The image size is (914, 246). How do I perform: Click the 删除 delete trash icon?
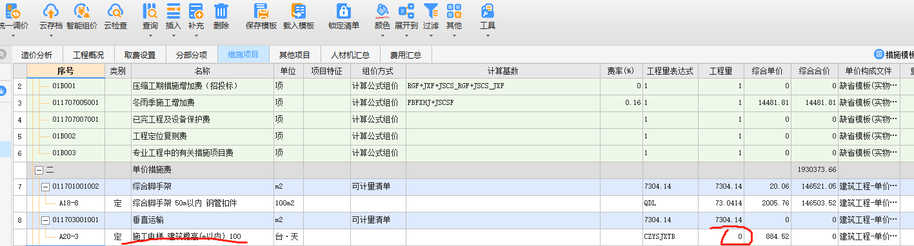(x=221, y=11)
